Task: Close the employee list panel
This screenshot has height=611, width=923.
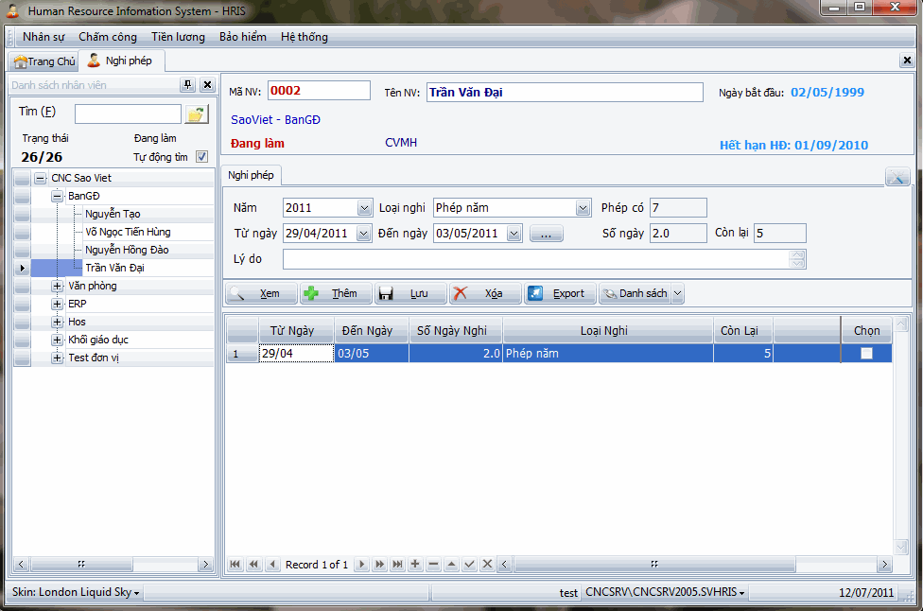Action: [207, 85]
